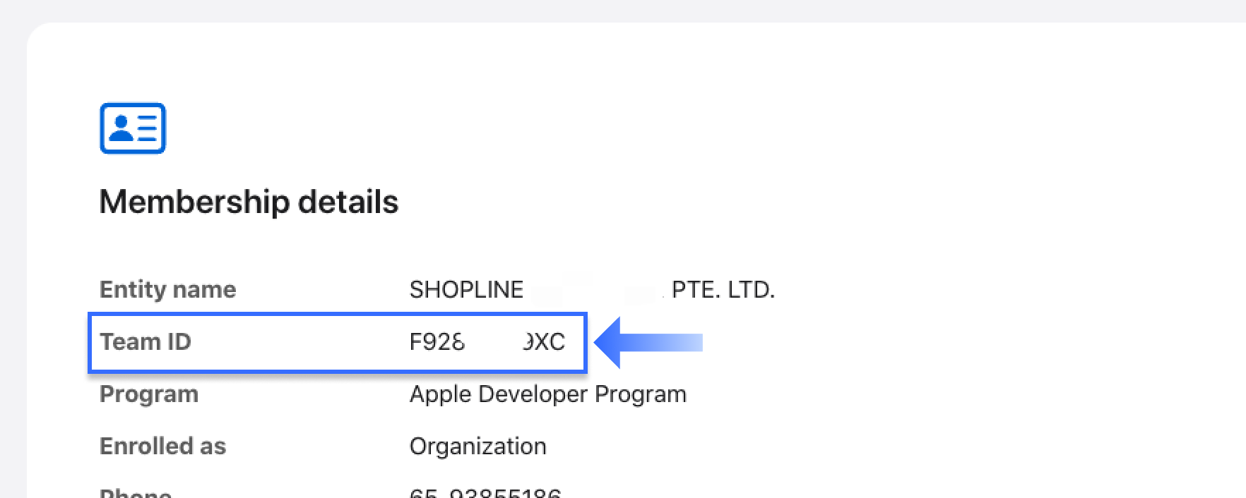This screenshot has width=1246, height=498.
Task: Click the Program row label
Action: pyautogui.click(x=148, y=394)
